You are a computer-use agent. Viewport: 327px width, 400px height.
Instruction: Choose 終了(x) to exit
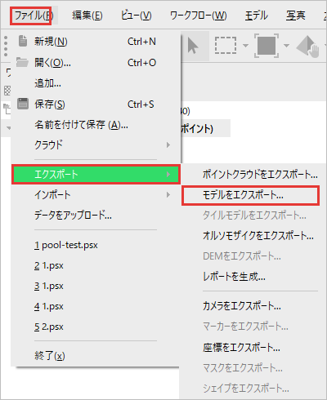96,355
